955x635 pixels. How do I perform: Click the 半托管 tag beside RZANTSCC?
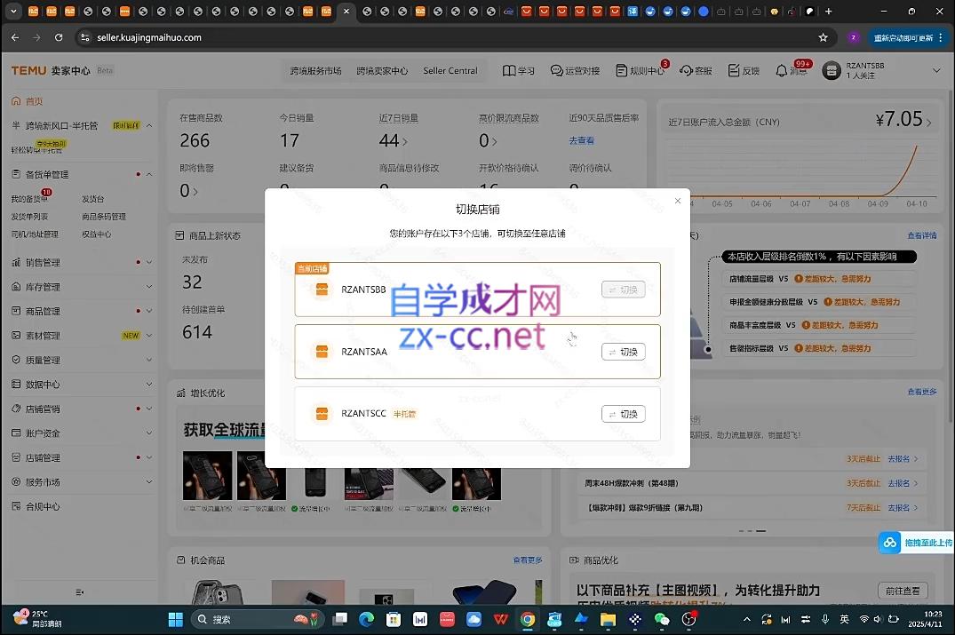tap(404, 414)
